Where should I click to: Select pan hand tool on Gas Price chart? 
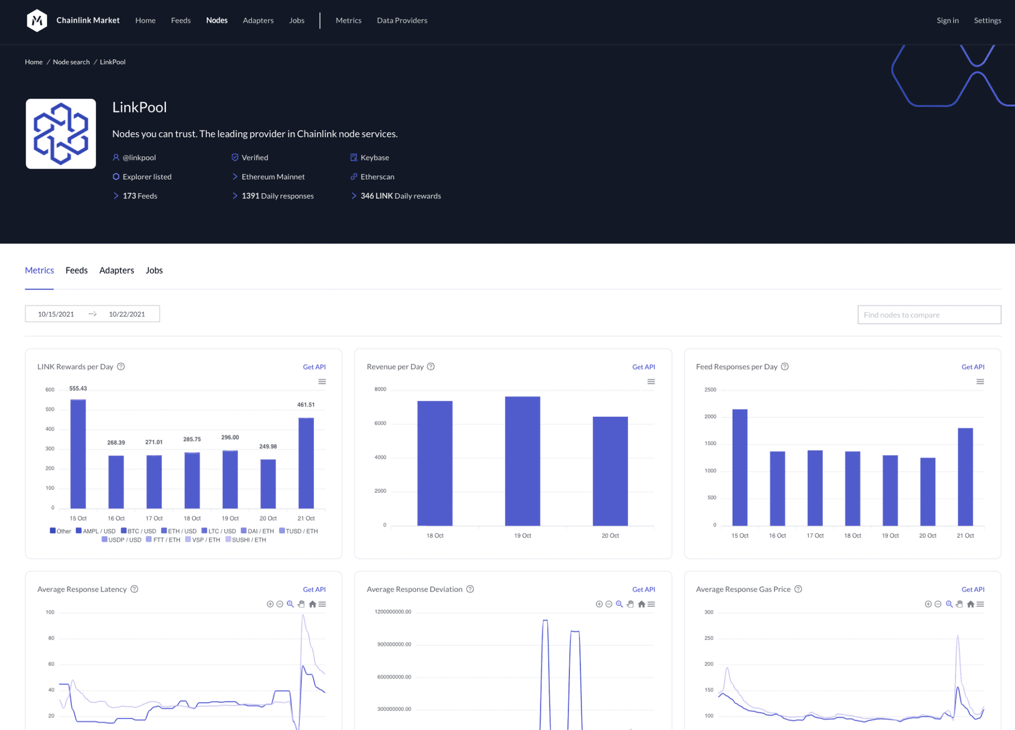tap(959, 604)
